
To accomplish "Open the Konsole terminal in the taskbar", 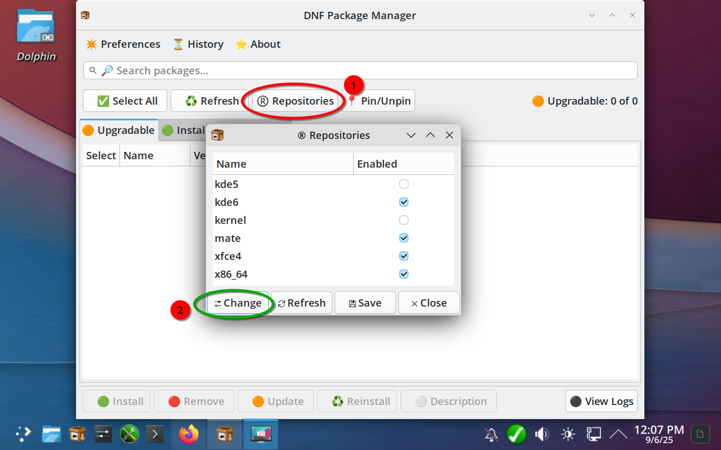I will [x=155, y=434].
